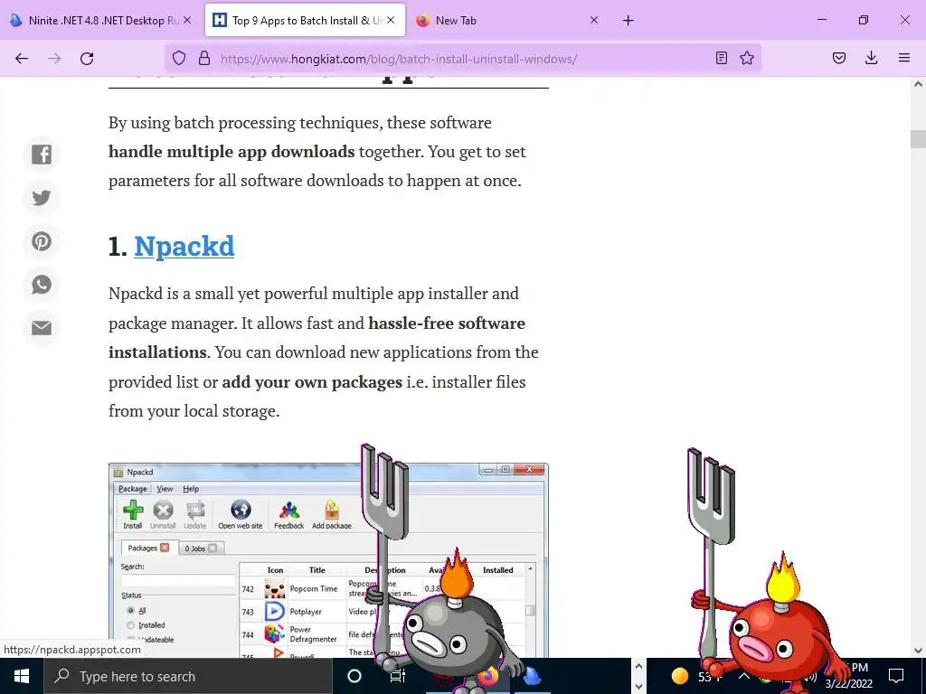Screen dimensions: 926x694
Task: Open Cortana circle on taskbar
Action: [x=354, y=676]
